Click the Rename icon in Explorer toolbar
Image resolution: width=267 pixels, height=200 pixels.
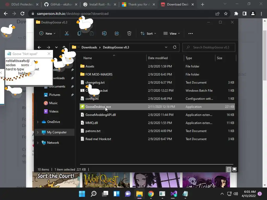104,34
